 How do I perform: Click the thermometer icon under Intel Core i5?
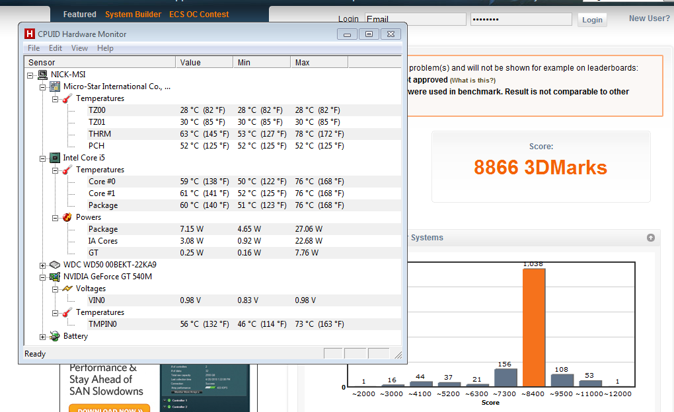click(x=67, y=170)
